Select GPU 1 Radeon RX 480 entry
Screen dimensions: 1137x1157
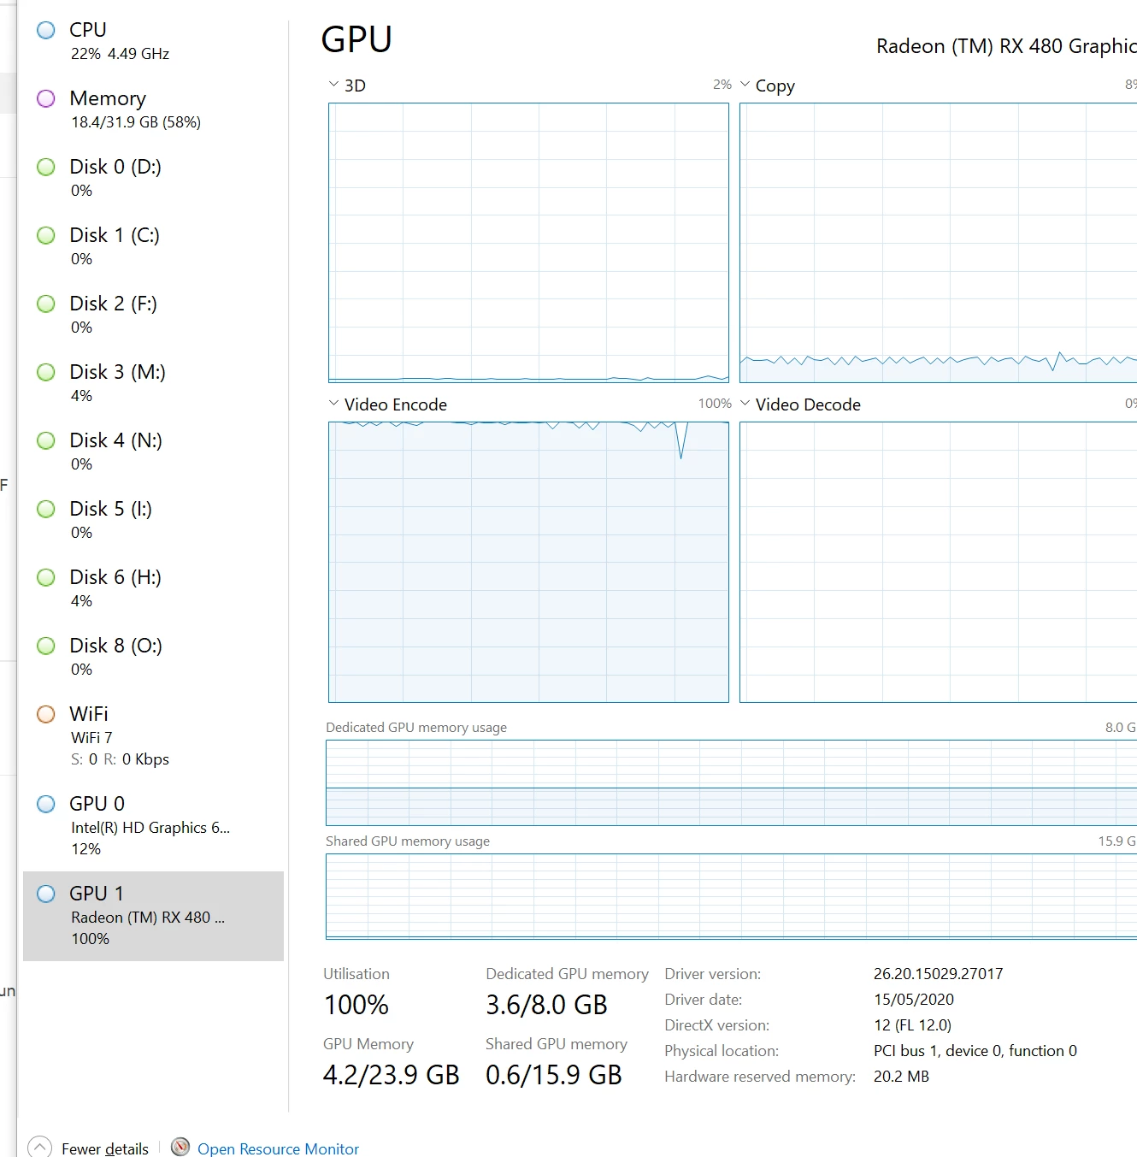tap(154, 916)
